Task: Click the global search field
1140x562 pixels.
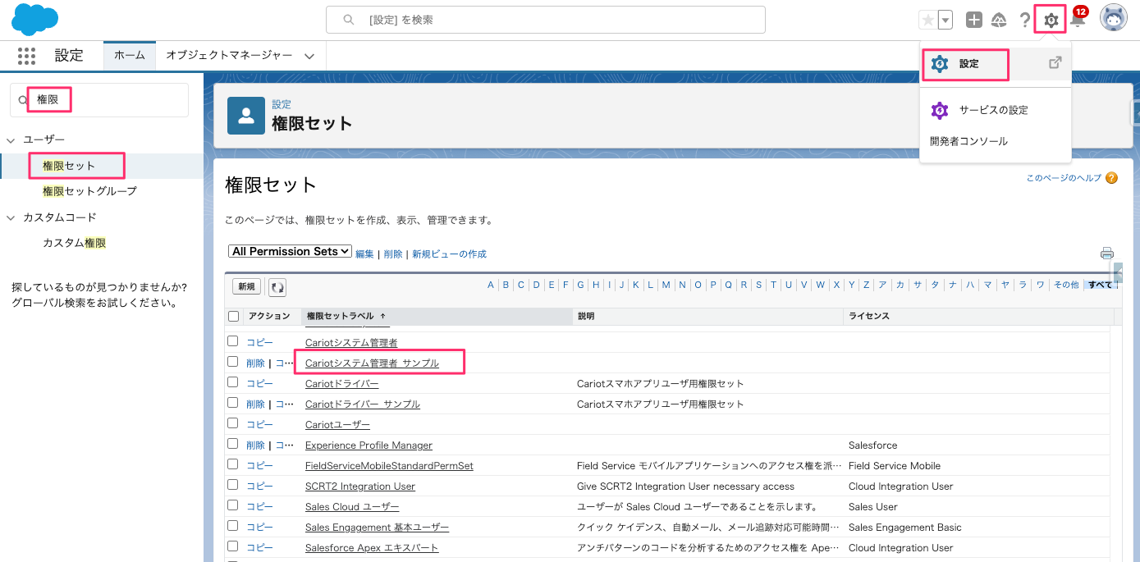Action: click(545, 20)
